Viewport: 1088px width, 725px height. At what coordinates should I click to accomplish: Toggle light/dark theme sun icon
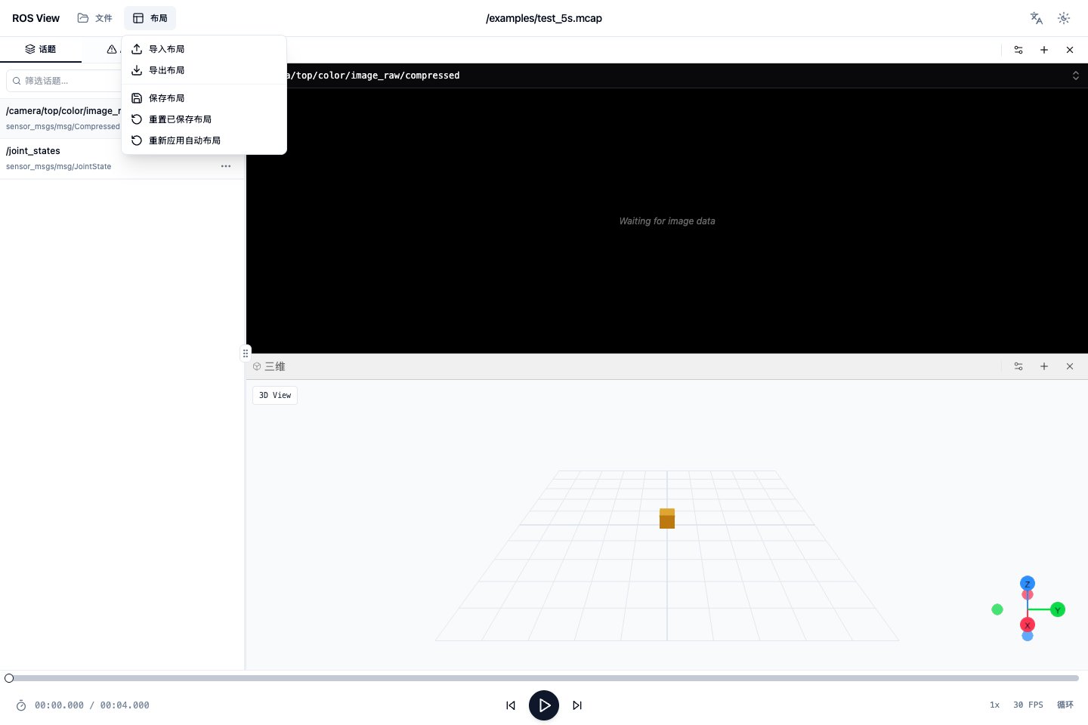pyautogui.click(x=1064, y=18)
